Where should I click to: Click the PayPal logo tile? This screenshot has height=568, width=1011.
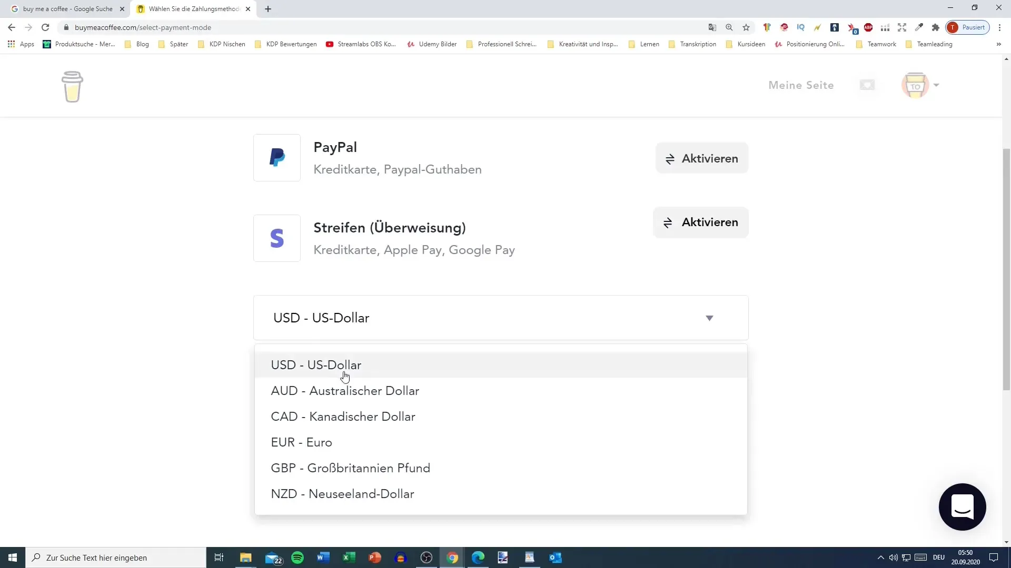(x=277, y=158)
